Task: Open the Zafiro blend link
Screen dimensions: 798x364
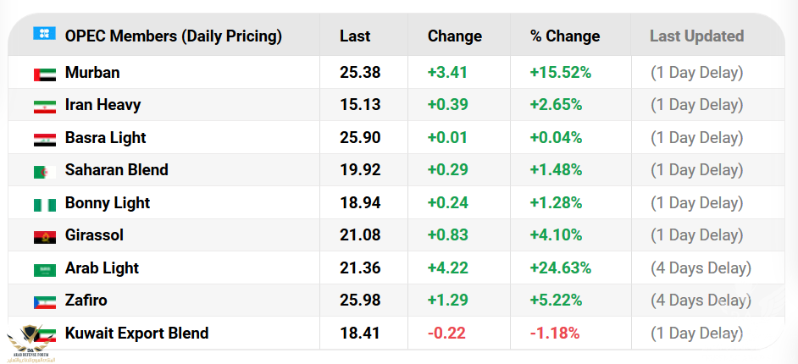Action: click(86, 301)
